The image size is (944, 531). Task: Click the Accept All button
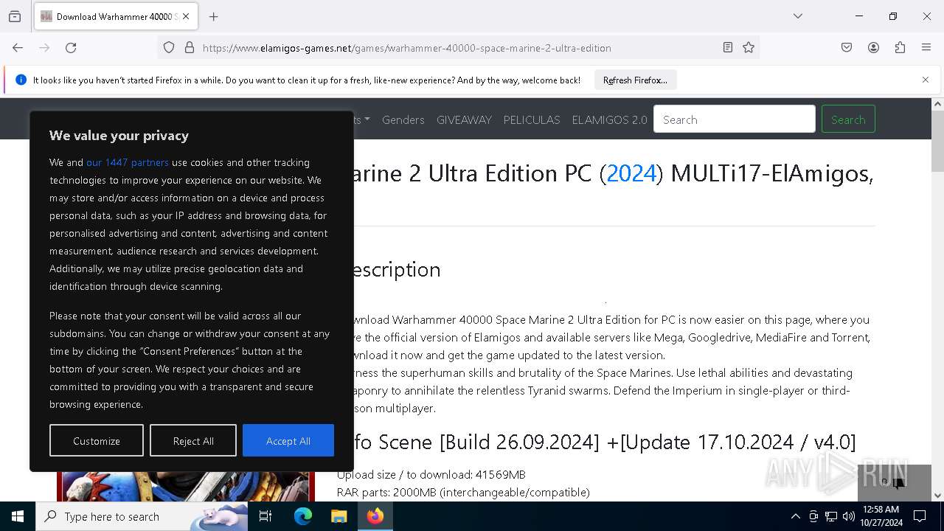click(x=288, y=440)
